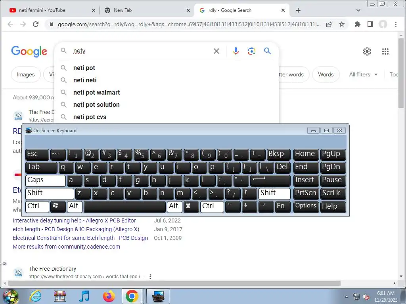Open Chrome profile avatar
This screenshot has width=406, height=304.
tap(383, 24)
